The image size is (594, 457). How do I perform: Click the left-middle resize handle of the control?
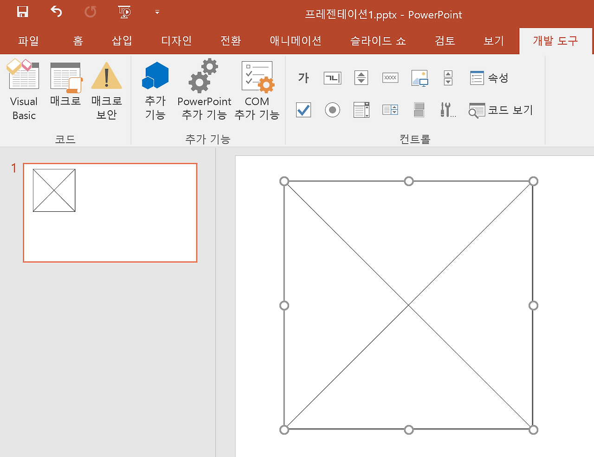tap(284, 305)
